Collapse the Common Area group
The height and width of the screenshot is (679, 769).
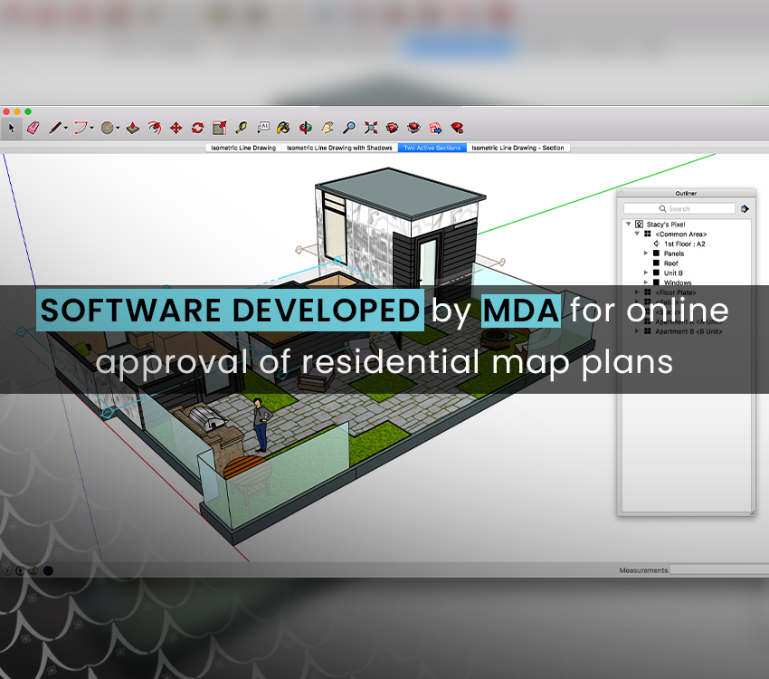point(636,234)
